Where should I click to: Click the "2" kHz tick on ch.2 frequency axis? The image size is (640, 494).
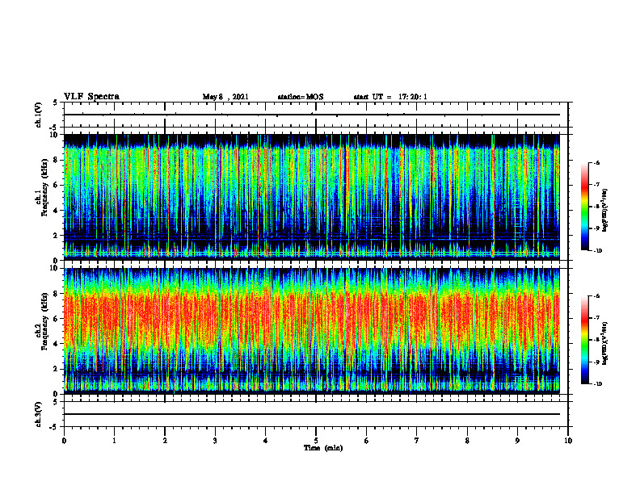tap(57, 369)
